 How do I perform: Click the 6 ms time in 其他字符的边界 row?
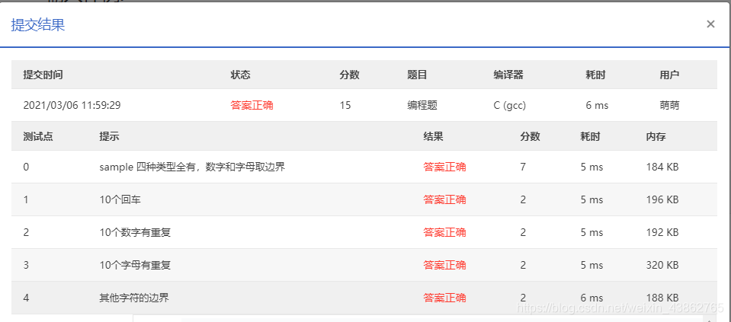click(592, 298)
